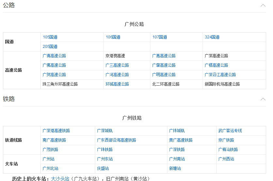Visit the 广佛高速公路 link

pos(54,65)
